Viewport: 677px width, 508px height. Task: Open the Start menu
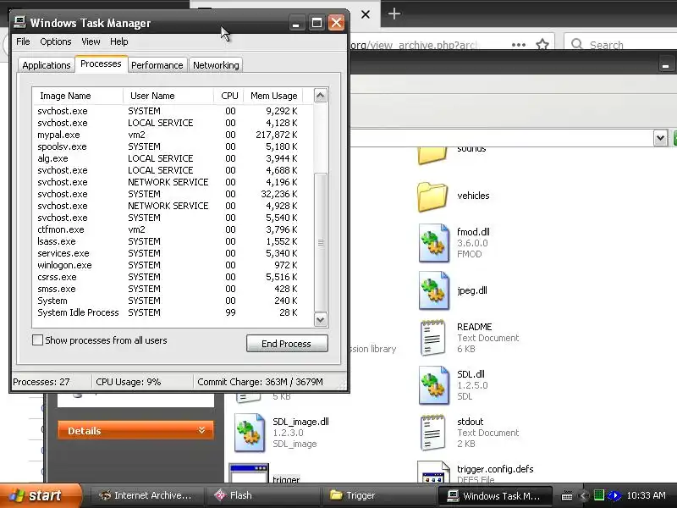click(41, 495)
